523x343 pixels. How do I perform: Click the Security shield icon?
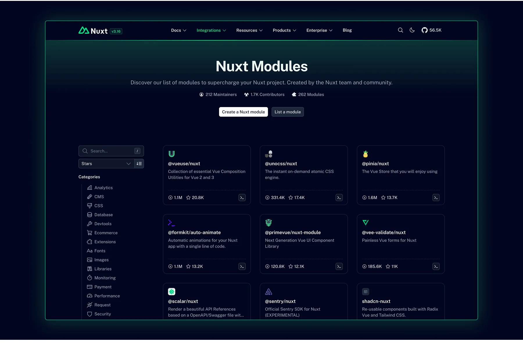point(89,314)
